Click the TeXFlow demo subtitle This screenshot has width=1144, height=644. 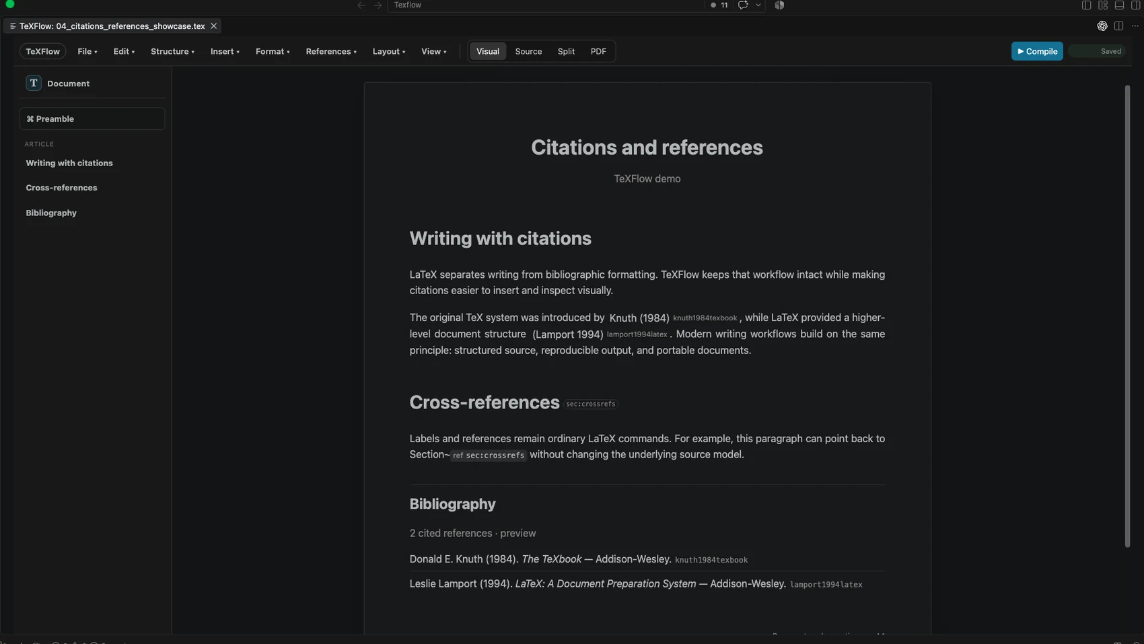coord(647,178)
